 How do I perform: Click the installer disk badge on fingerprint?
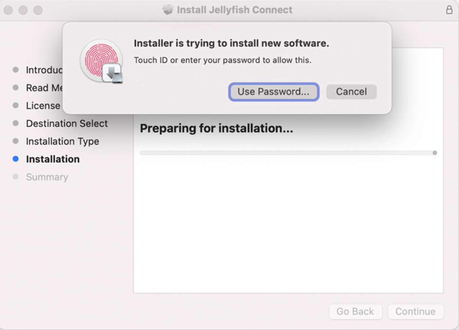click(x=113, y=73)
